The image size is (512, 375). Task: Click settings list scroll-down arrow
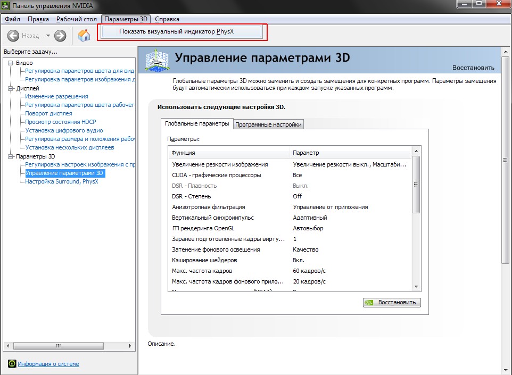(x=416, y=287)
